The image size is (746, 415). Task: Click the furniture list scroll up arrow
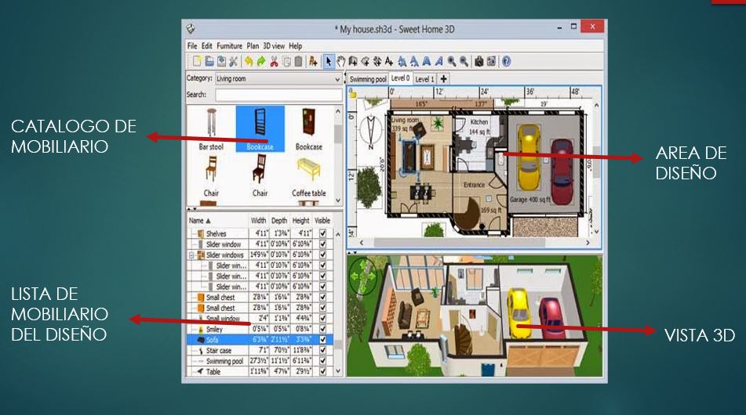point(338,234)
